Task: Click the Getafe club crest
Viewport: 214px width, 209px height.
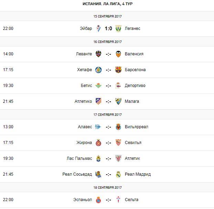Action: click(x=98, y=70)
